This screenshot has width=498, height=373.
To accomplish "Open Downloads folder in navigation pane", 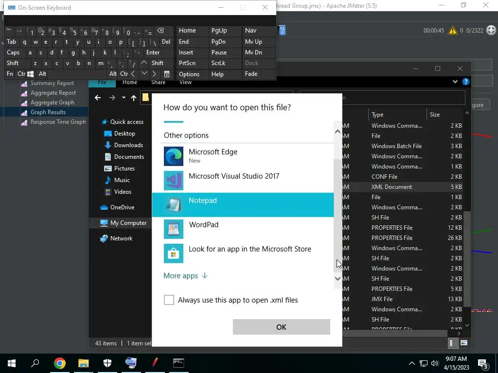I will [124, 145].
